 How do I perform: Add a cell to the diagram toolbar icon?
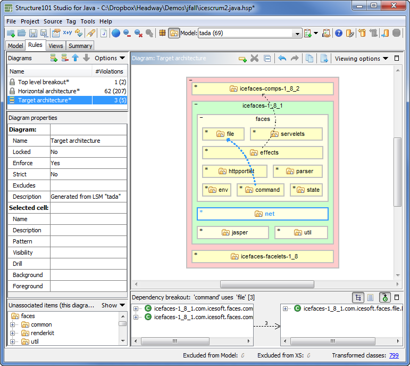242,59
